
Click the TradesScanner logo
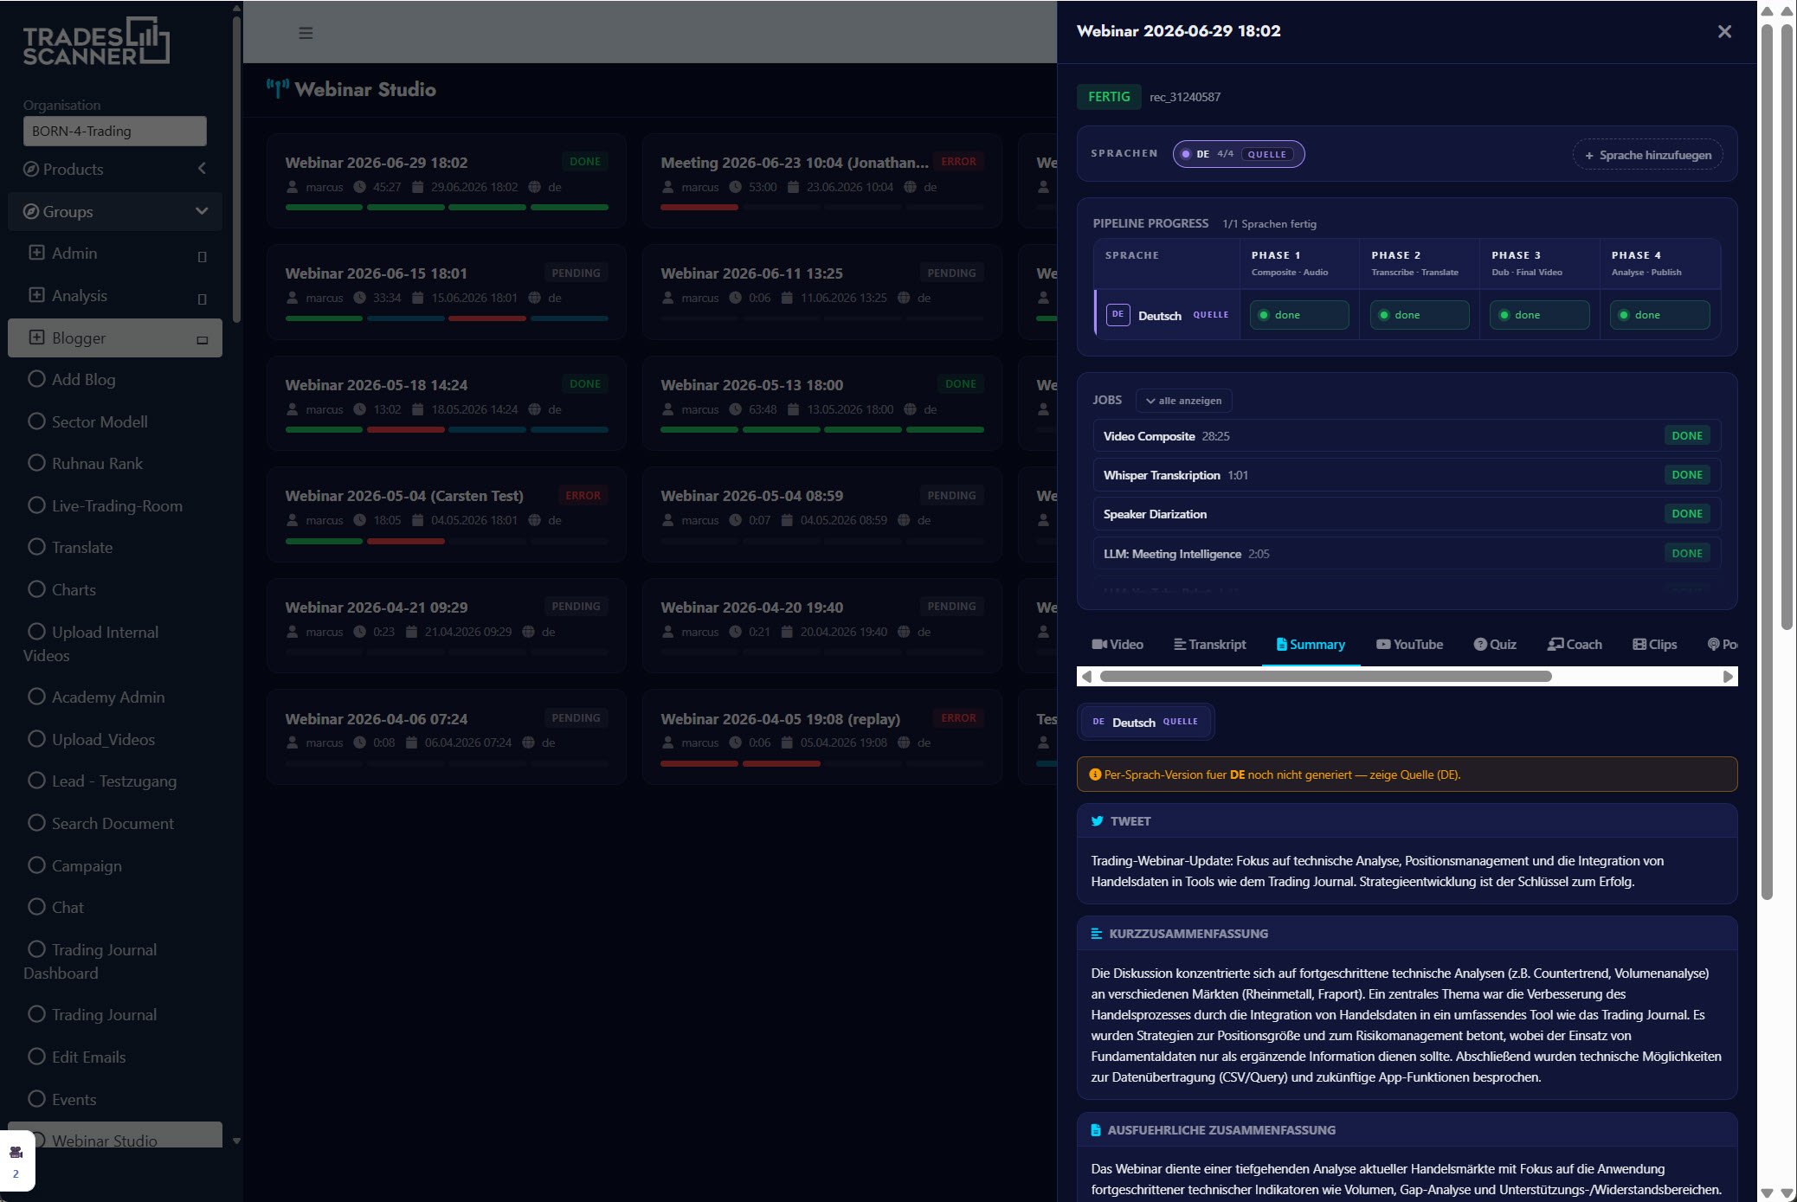96,42
